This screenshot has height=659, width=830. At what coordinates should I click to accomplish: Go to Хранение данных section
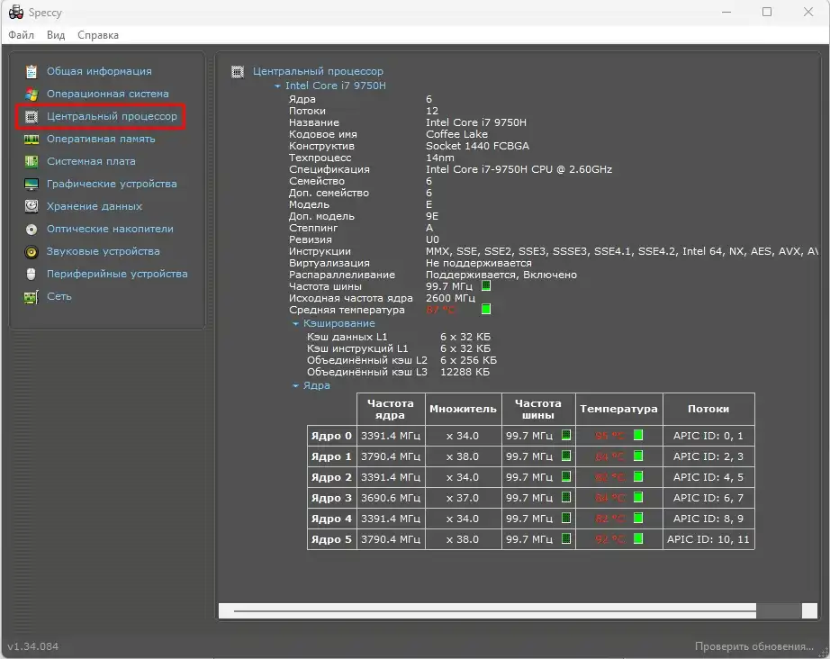click(95, 206)
